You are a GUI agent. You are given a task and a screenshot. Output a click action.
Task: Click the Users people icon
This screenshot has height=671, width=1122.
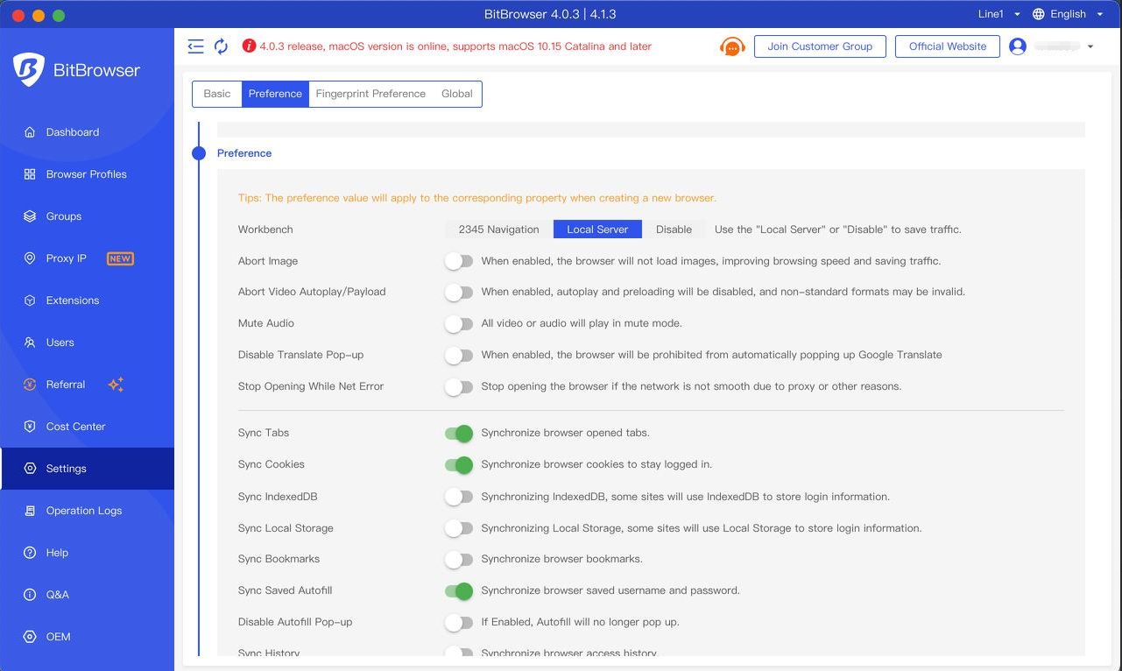point(30,343)
